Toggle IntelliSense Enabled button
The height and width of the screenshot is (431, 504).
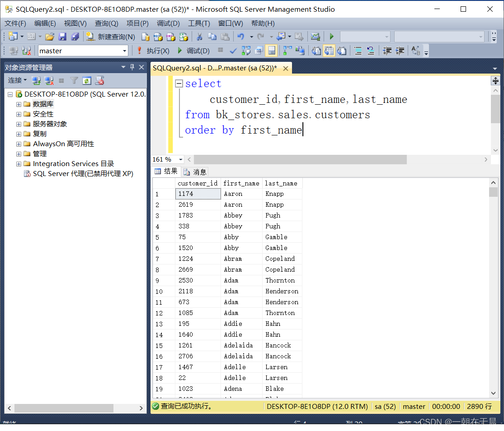tap(272, 51)
